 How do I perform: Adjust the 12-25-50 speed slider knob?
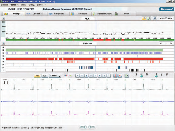click(x=142, y=76)
